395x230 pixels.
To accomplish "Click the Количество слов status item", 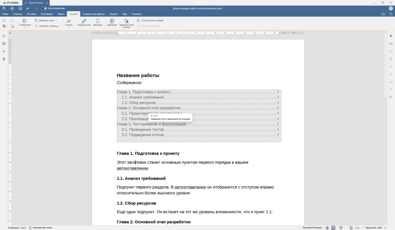I will coord(40,228).
